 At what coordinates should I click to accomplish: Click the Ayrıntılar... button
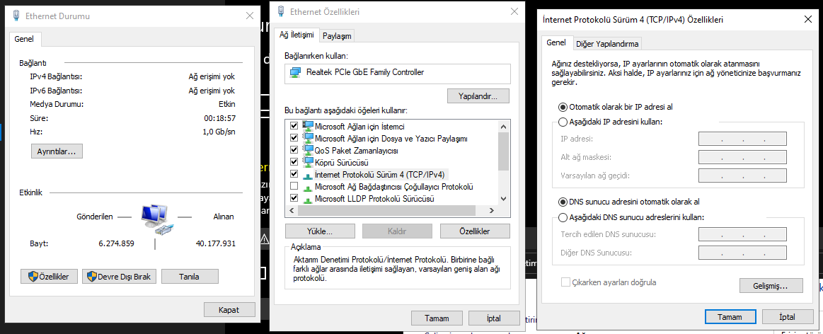[x=57, y=151]
